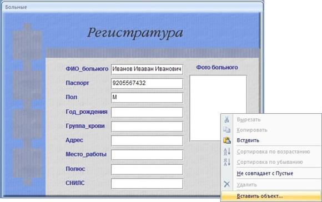This screenshot has height=202, width=322.
Task: Click the Полюс input field
Action: click(147, 169)
